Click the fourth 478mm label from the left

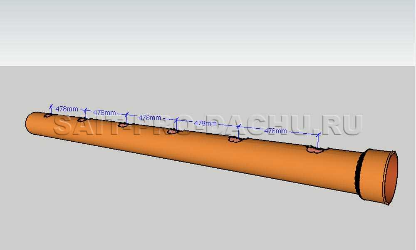(206, 124)
